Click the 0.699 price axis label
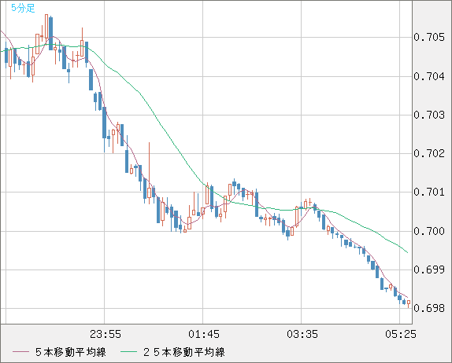Image resolution: width=452 pixels, height=363 pixels. click(429, 269)
